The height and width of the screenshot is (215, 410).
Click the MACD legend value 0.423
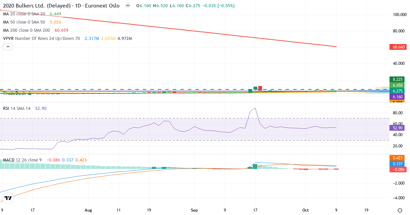click(81, 160)
